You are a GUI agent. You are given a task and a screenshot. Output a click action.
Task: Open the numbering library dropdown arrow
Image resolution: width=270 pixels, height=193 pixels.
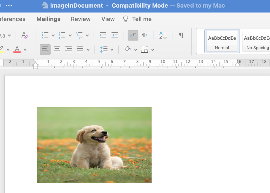(70, 35)
